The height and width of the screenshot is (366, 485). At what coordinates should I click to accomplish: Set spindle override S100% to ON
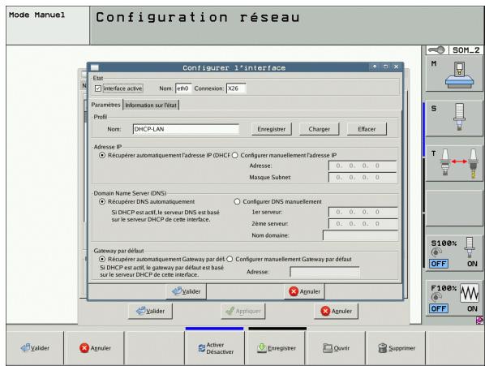pos(472,264)
